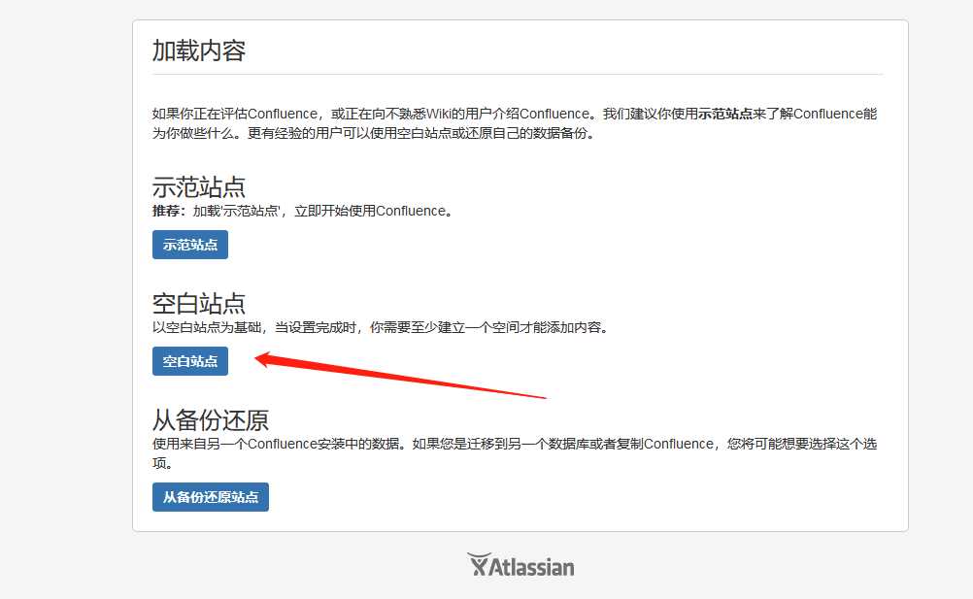Click the sentence starting 以空白站点为基础
Viewport: 973px width, 599px height.
[381, 327]
